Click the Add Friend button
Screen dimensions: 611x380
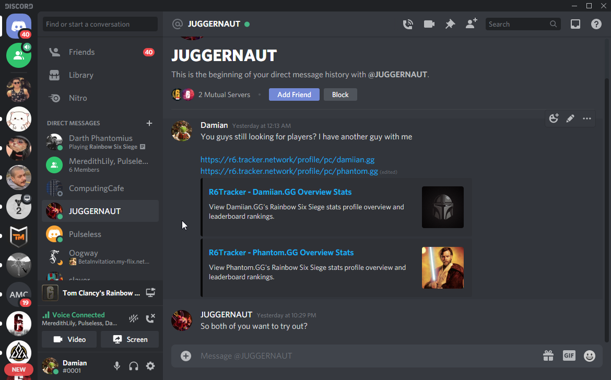point(294,94)
